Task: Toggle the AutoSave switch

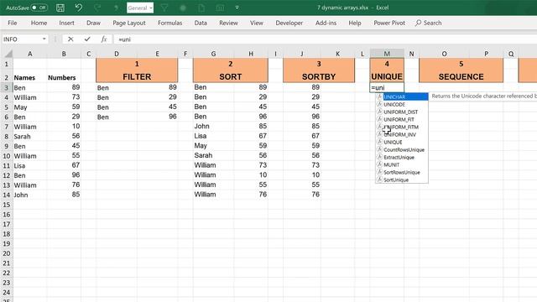Action: click(39, 8)
